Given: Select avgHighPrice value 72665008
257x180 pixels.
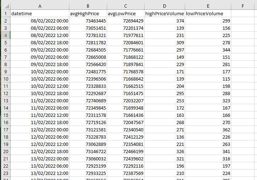Looking at the screenshot, I should (x=88, y=57).
